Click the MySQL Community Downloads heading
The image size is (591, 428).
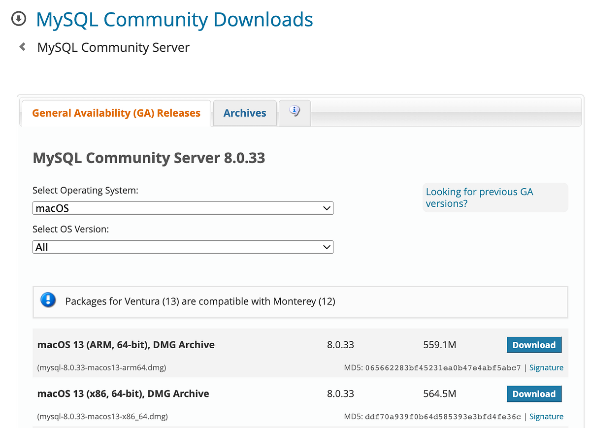click(x=174, y=20)
